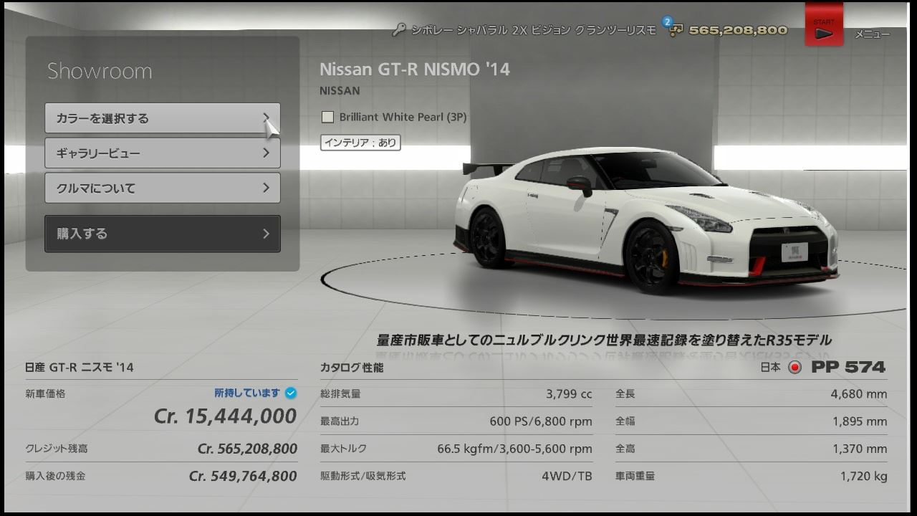The image size is (917, 516).
Task: Click the 4WD/TB drivetrain value
Action: pos(567,476)
